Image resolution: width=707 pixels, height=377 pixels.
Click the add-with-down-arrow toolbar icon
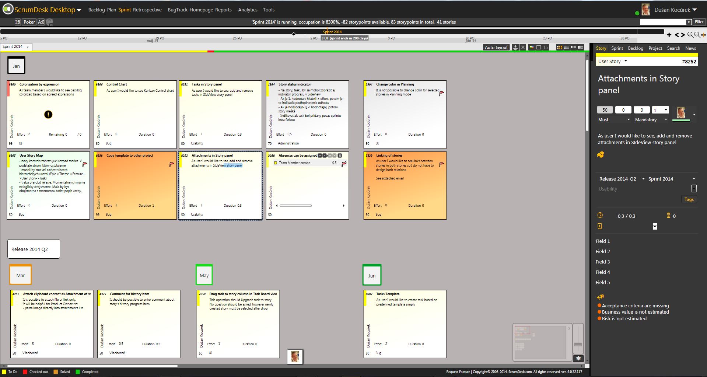pyautogui.click(x=515, y=47)
